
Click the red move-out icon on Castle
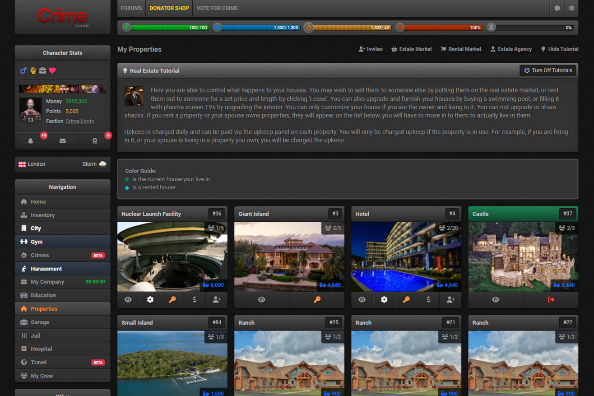(551, 299)
